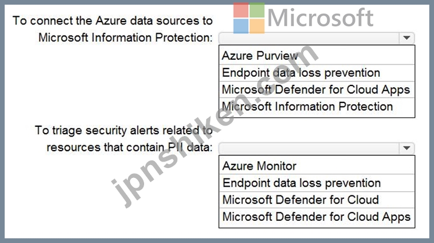Click the blue square of Microsoft logo
Viewport: 434px width, 243px height.
click(241, 26)
